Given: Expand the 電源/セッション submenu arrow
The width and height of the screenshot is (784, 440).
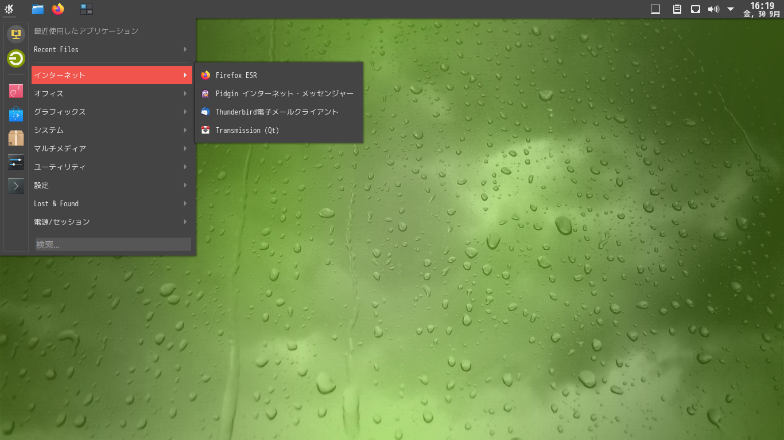Looking at the screenshot, I should [x=185, y=222].
